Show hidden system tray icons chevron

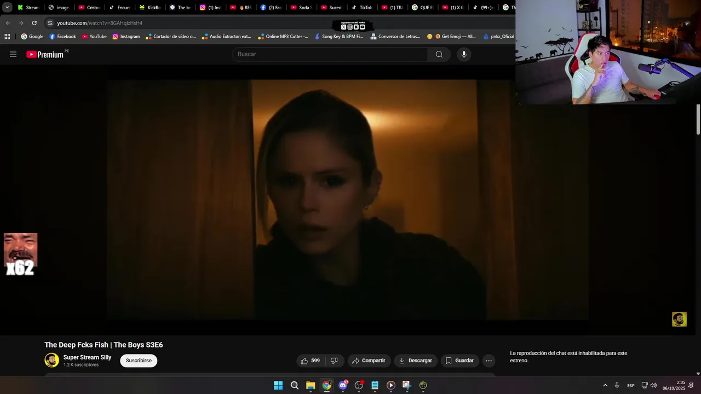605,385
